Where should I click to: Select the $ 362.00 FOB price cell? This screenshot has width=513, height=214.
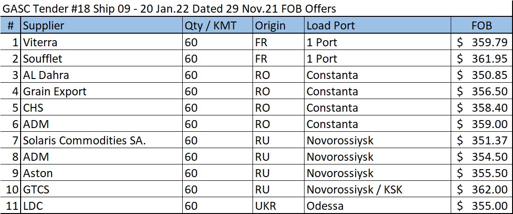click(482, 190)
